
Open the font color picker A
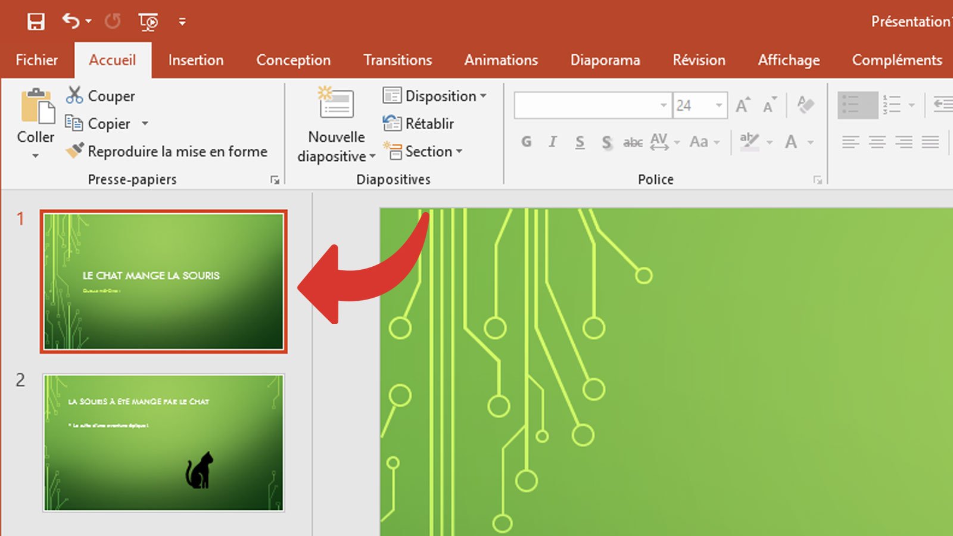click(792, 142)
